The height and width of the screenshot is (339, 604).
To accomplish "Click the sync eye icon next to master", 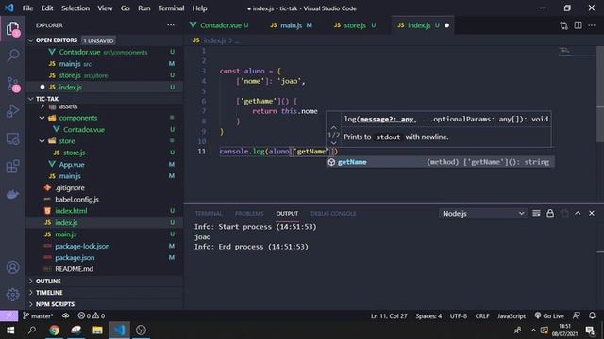I will coord(65,316).
